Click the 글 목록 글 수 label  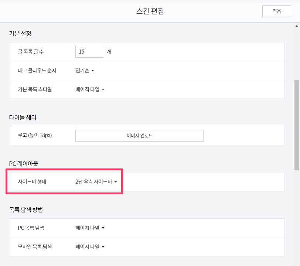pos(31,52)
